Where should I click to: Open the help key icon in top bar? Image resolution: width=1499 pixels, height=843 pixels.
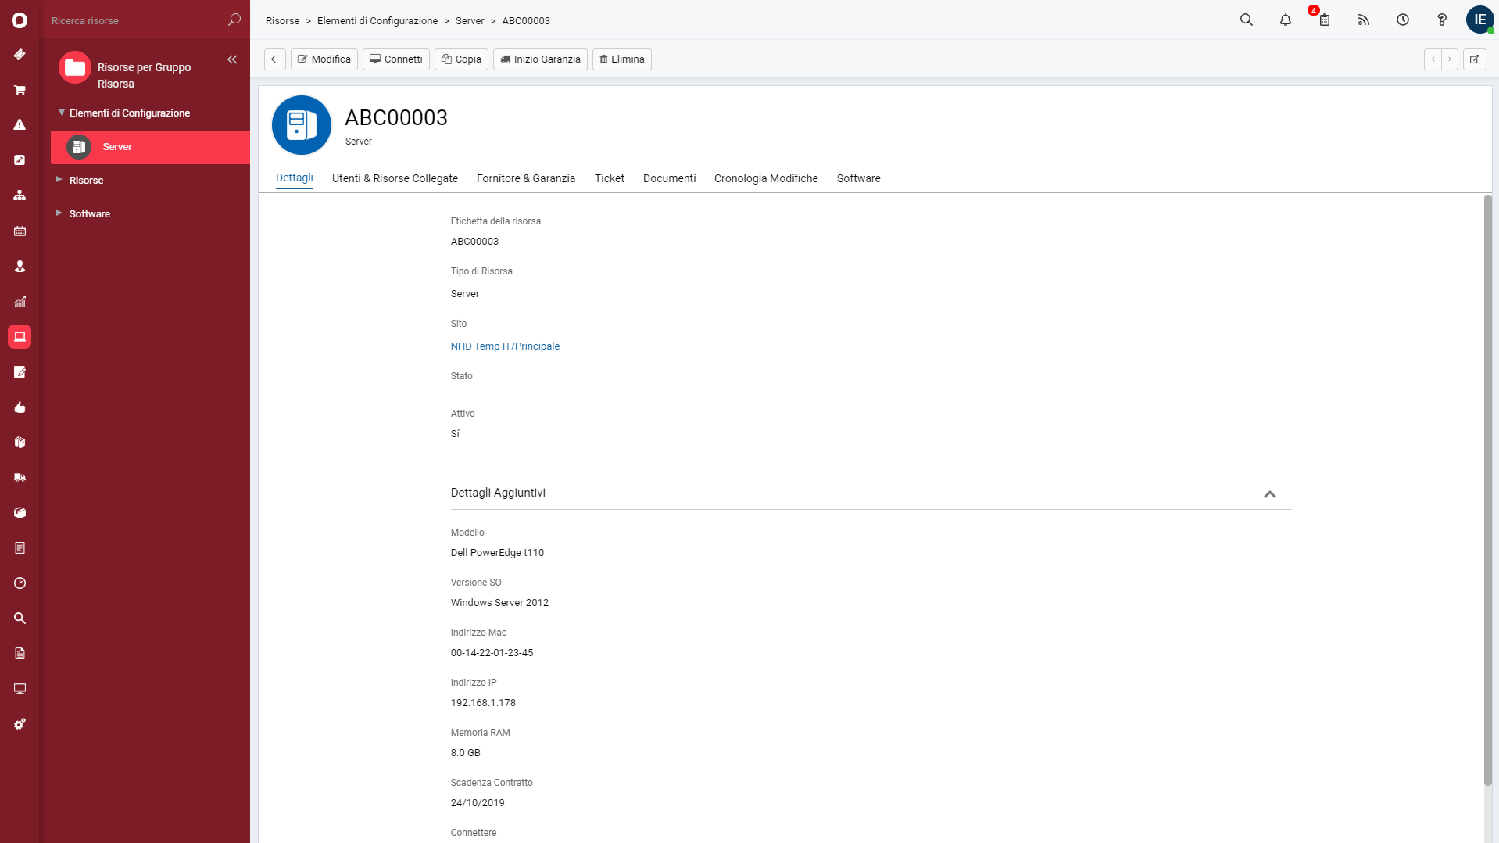pyautogui.click(x=1442, y=20)
